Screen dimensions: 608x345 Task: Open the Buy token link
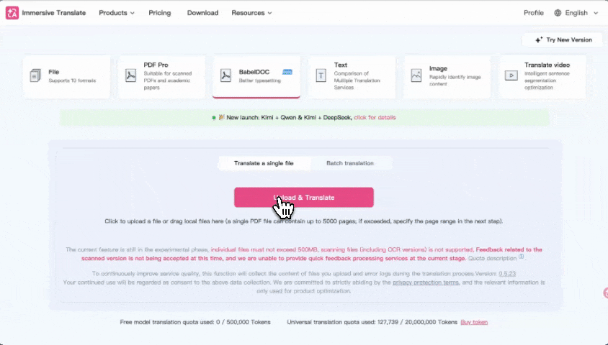coord(474,322)
